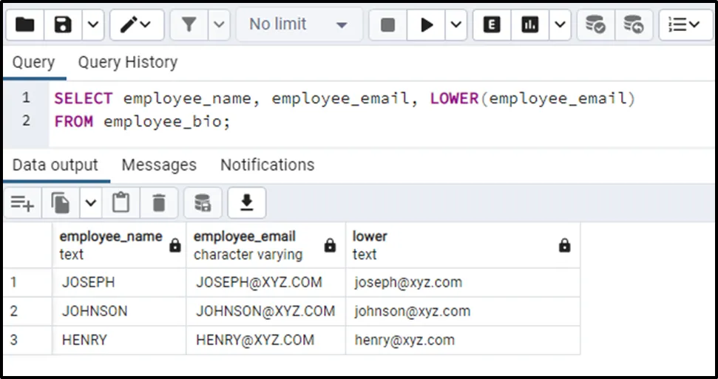Image resolution: width=718 pixels, height=379 pixels.
Task: Click the Open File folder icon
Action: (x=25, y=25)
